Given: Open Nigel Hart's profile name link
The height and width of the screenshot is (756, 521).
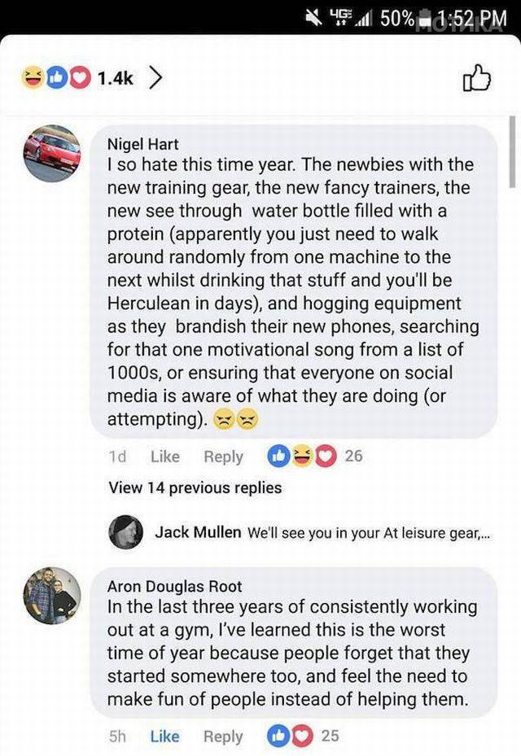Looking at the screenshot, I should point(142,144).
